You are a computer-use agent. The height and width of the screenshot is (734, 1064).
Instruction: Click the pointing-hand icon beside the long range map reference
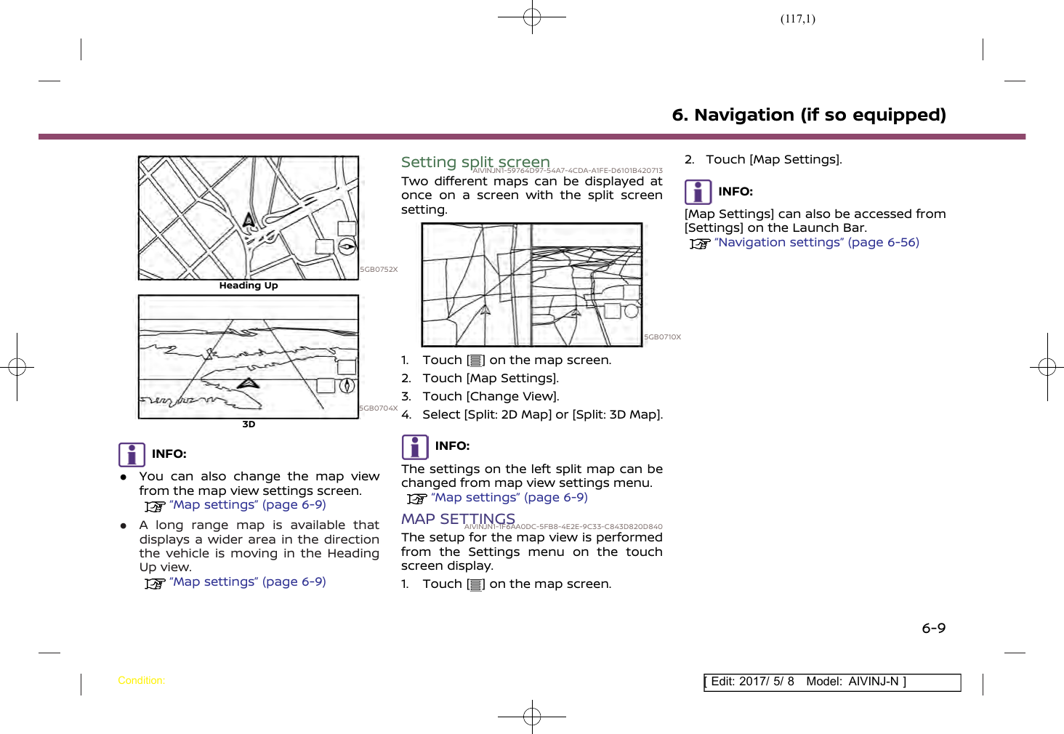coord(154,583)
